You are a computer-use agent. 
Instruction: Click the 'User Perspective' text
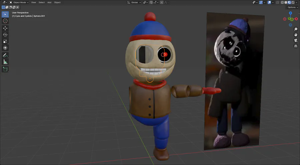[x=20, y=13]
